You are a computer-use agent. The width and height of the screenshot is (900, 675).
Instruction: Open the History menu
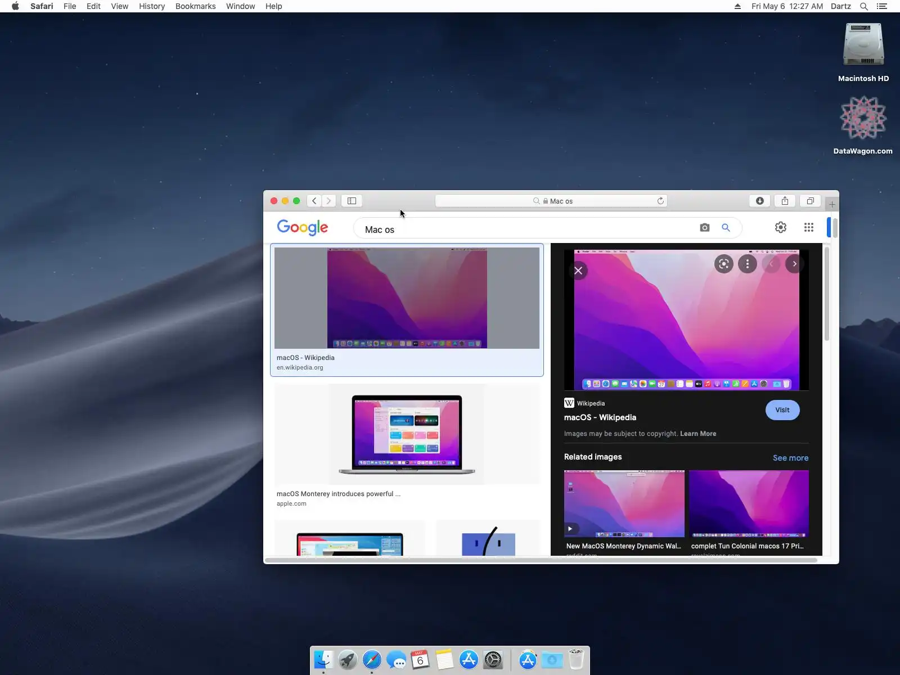tap(152, 6)
